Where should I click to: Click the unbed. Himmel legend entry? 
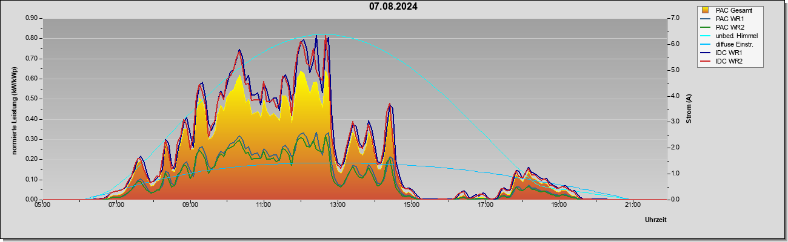[x=729, y=36]
